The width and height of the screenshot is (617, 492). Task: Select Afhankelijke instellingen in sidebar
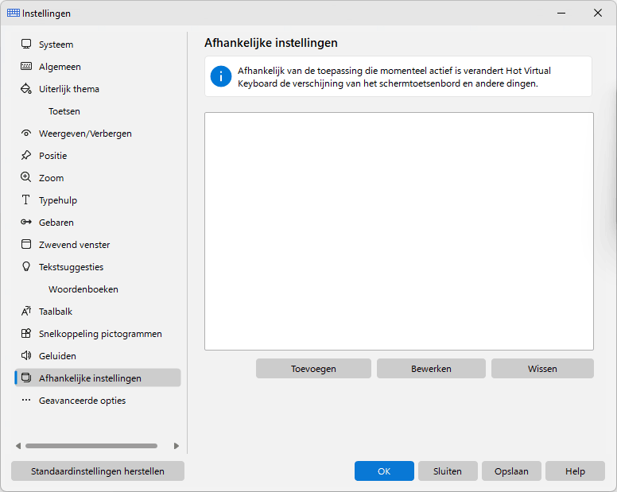pyautogui.click(x=98, y=378)
